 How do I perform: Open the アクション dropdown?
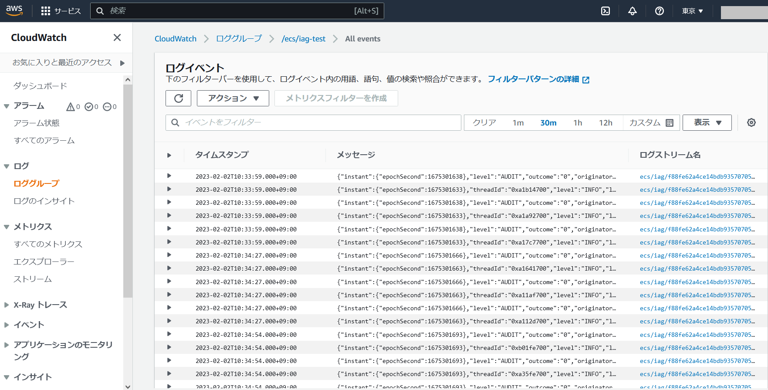tap(233, 98)
